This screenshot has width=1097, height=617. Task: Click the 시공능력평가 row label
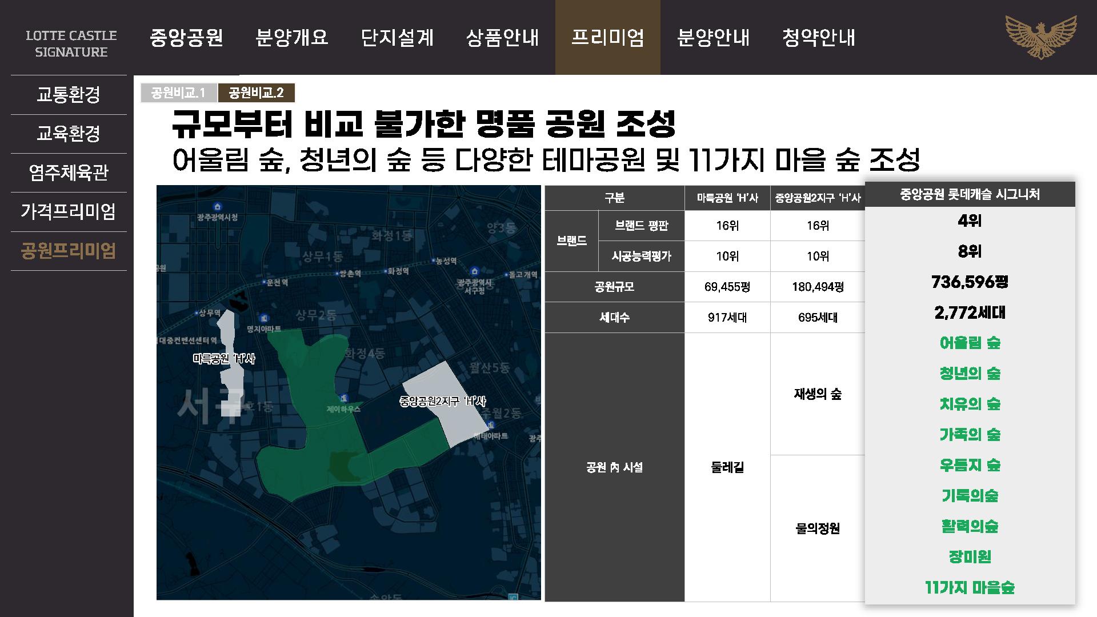pyautogui.click(x=642, y=257)
